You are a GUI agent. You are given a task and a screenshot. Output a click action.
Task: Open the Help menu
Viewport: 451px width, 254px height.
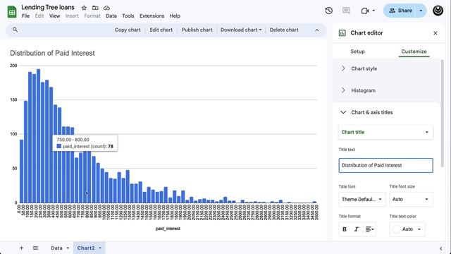(175, 16)
